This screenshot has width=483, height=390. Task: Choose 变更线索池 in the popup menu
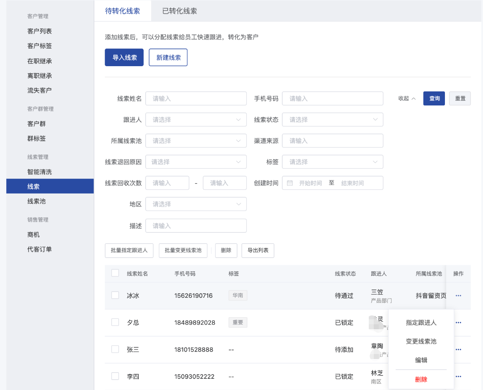[421, 341]
